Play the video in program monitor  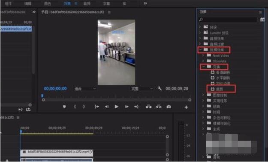pos(117,107)
